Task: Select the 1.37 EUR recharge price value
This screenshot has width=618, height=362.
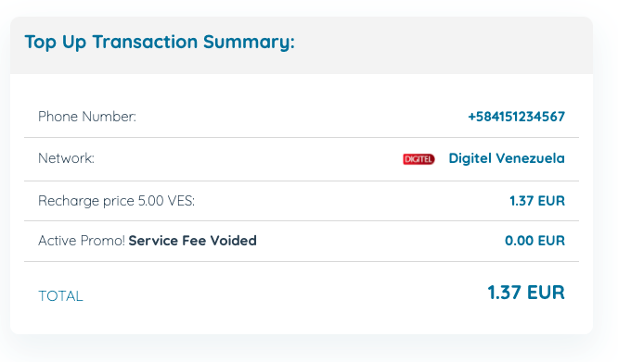Action: pos(537,201)
